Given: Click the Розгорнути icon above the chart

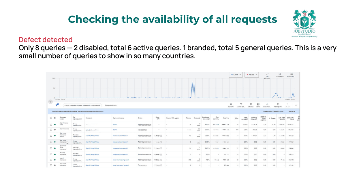Looking at the screenshot, I should pyautogui.click(x=279, y=74).
